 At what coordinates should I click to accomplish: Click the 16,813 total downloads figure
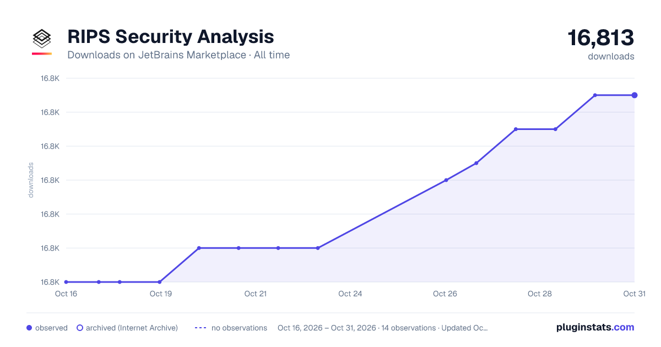[x=601, y=38]
